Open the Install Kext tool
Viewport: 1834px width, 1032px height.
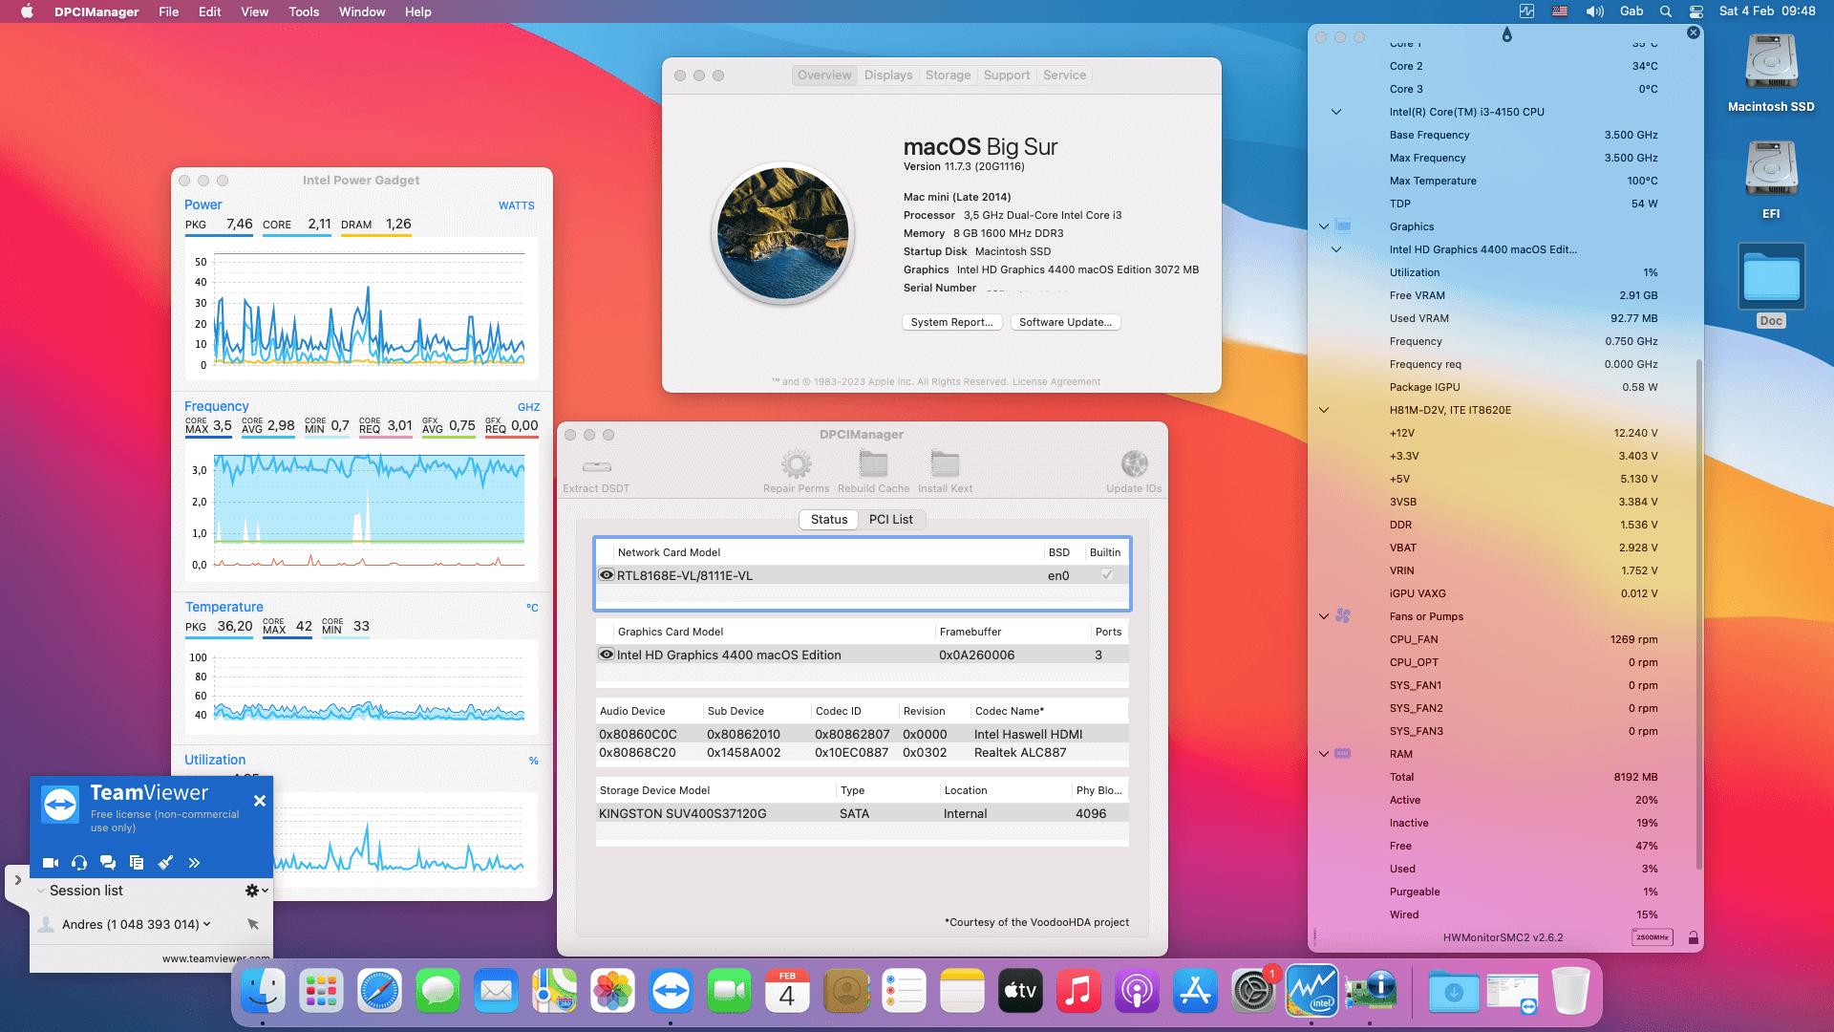tap(945, 465)
